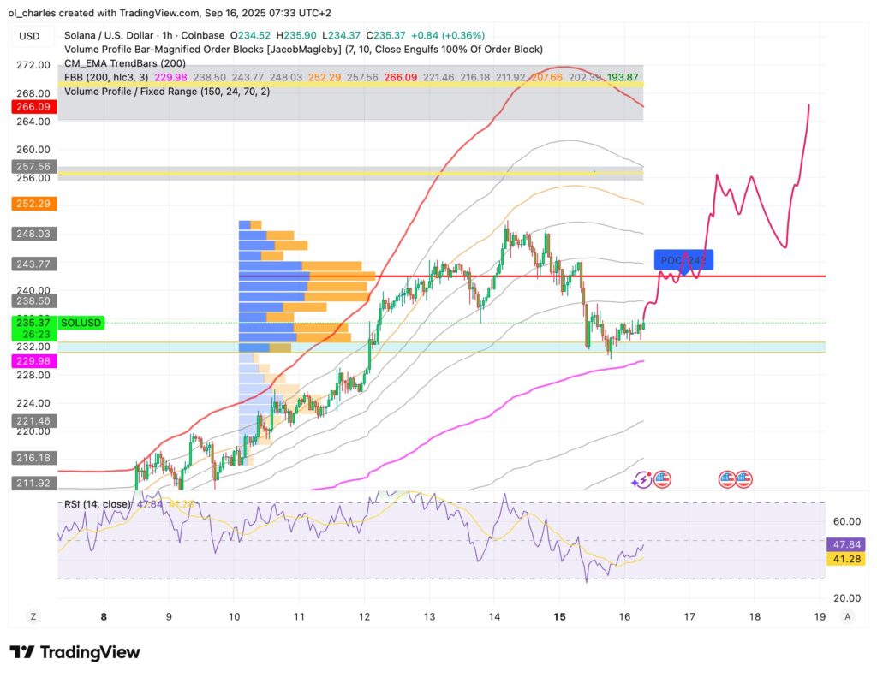Viewport: 877px width, 677px height.
Task: Toggle the auto scale A button
Action: (847, 616)
